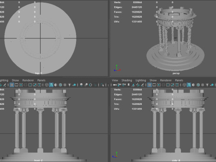Click Shadows icon in side view toolbar
This screenshot has width=216, height=162.
pyautogui.click(x=211, y=85)
